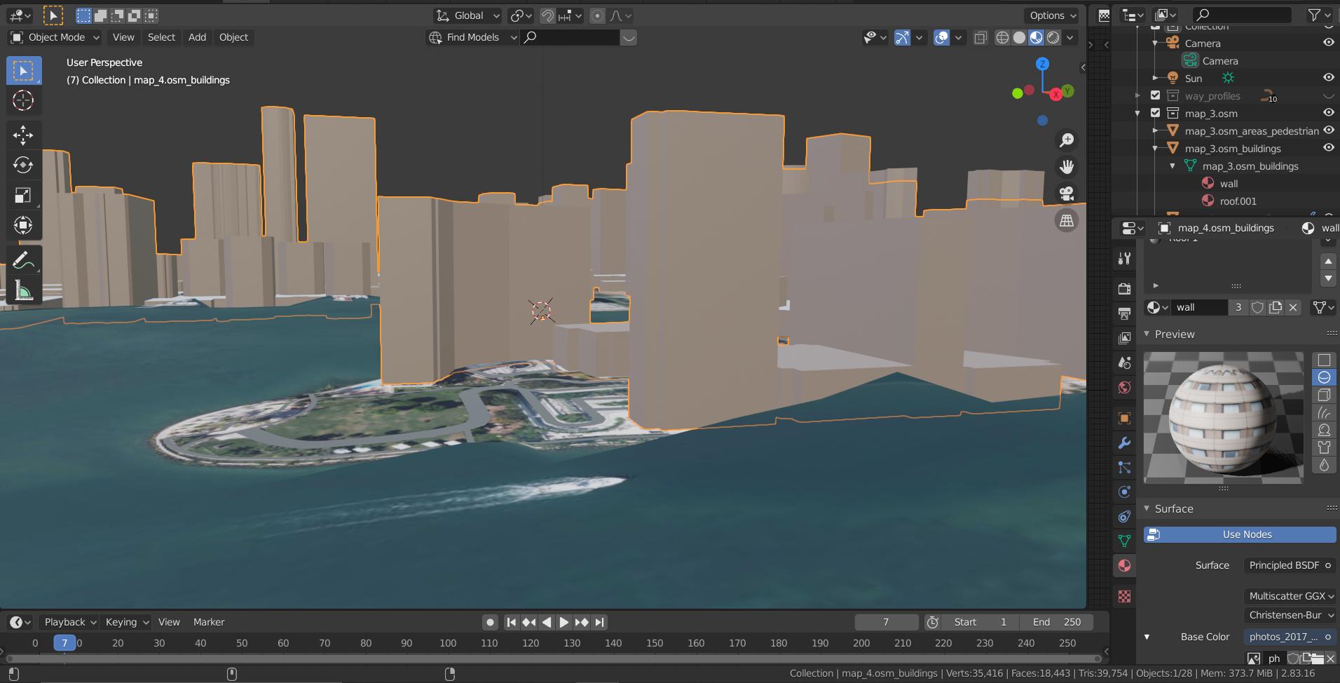
Task: Choose the Annotate pencil tool
Action: point(23,261)
